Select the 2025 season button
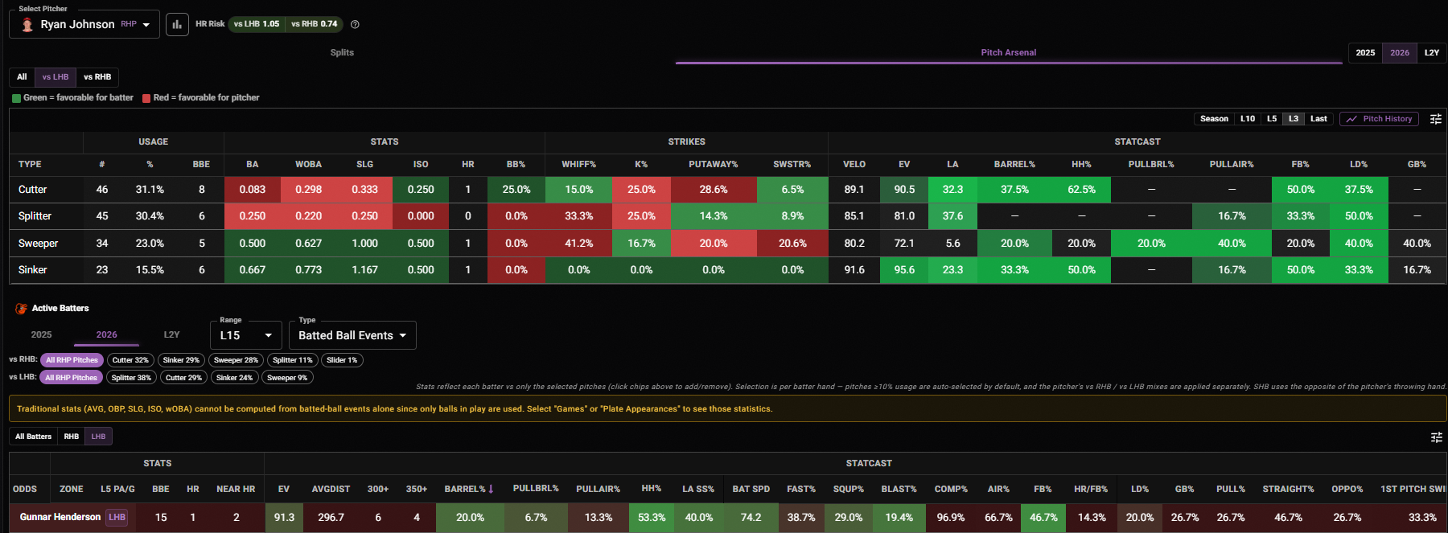The width and height of the screenshot is (1448, 533). click(x=1365, y=53)
